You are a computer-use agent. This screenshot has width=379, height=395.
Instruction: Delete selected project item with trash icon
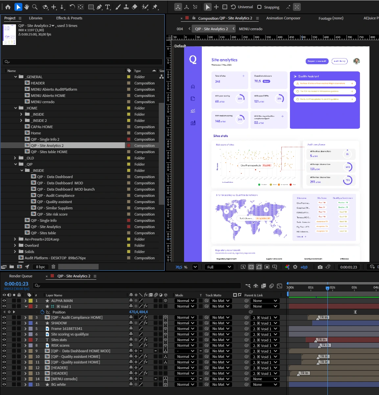point(53,267)
